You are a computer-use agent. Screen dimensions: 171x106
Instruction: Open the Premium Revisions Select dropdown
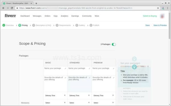pyautogui.click(x=104, y=103)
